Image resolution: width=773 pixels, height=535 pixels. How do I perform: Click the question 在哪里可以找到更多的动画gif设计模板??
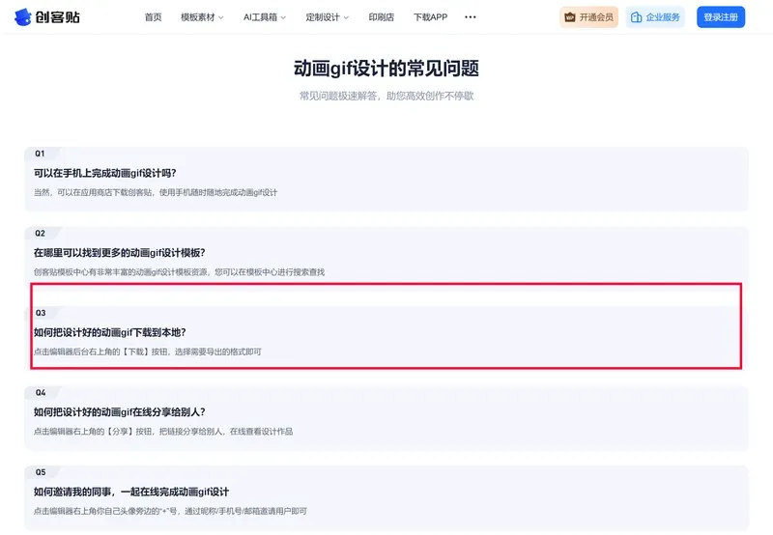point(119,253)
